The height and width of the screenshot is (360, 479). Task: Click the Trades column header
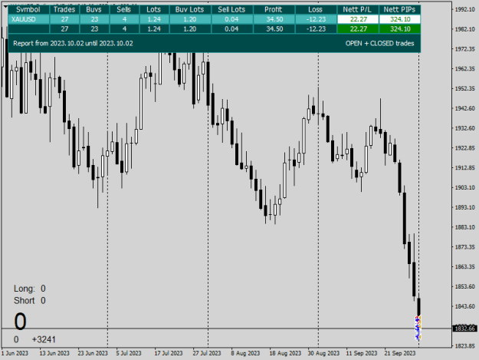[64, 9]
